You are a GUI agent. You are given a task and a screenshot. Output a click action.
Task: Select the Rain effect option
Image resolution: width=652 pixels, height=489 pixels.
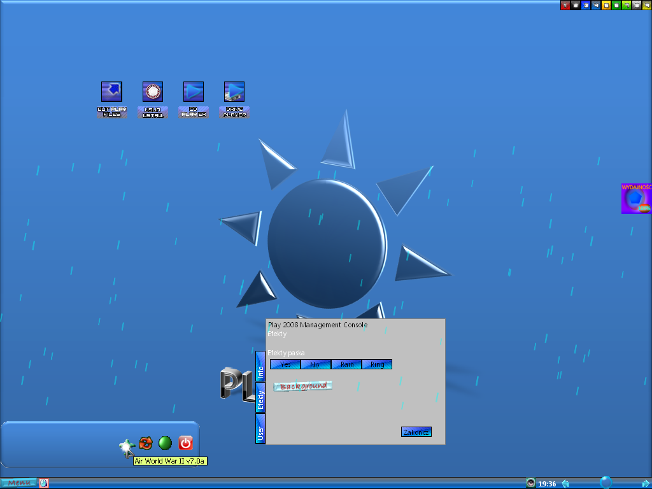pyautogui.click(x=346, y=364)
